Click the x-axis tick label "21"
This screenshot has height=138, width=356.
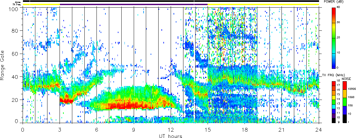[282, 130]
